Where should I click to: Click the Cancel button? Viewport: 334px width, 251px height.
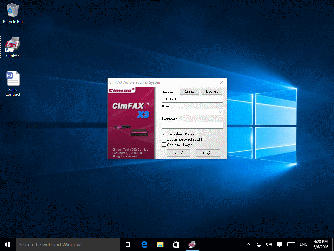click(x=178, y=153)
